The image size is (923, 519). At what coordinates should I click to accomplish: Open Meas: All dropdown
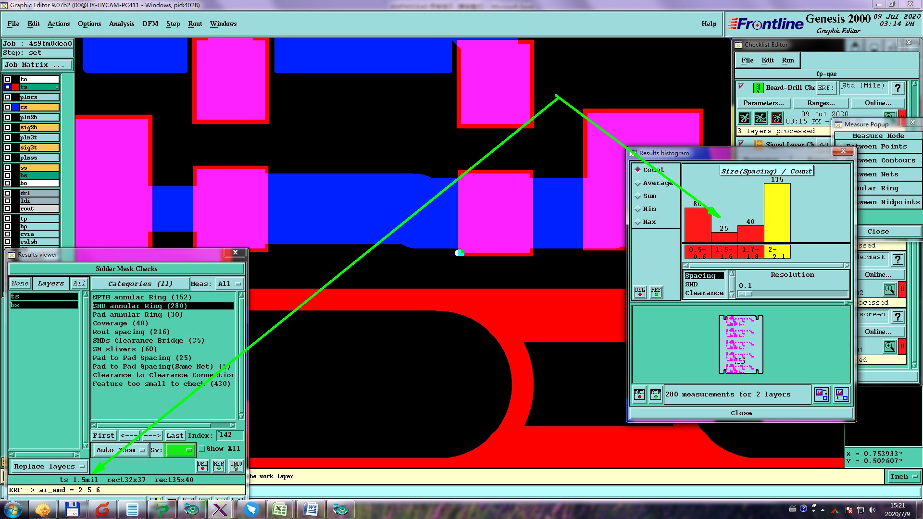coord(229,284)
